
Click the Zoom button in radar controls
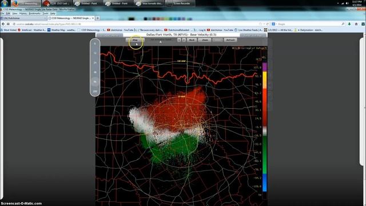tap(205, 40)
